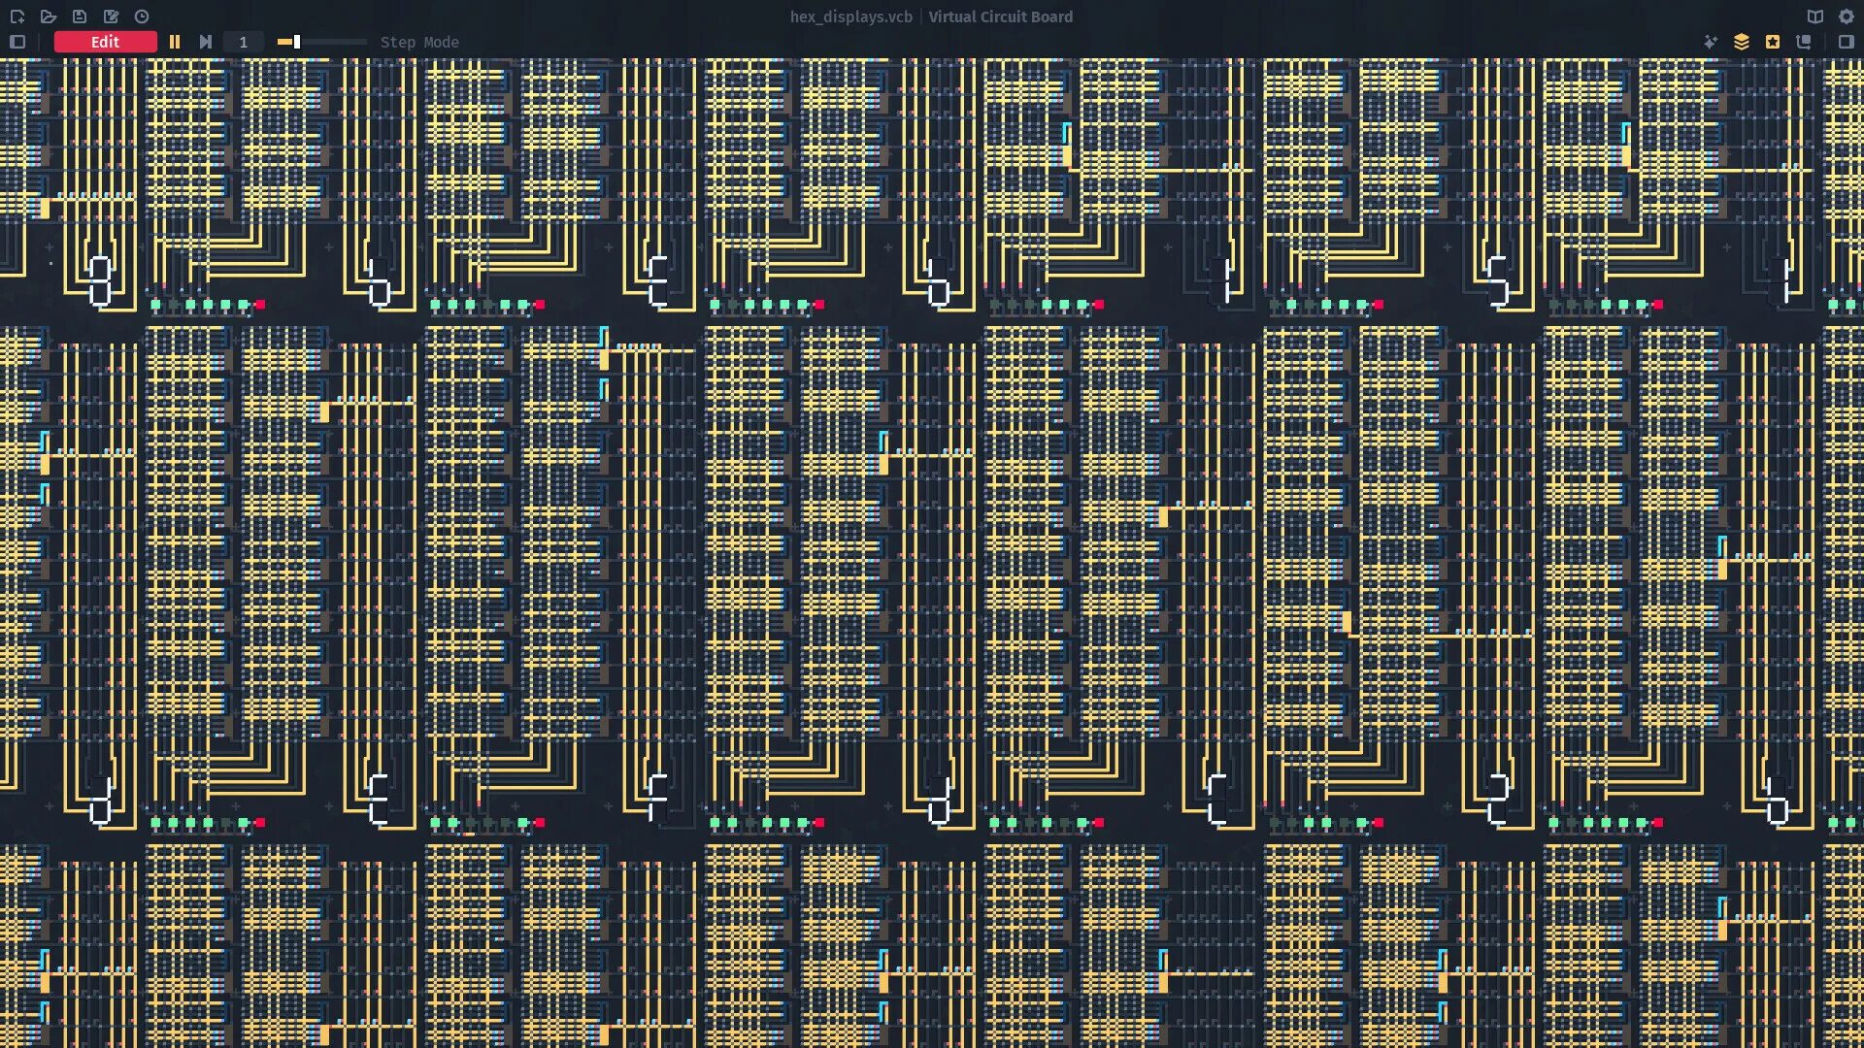
Task: Toggle the right sidebar panel icon
Action: click(1846, 42)
